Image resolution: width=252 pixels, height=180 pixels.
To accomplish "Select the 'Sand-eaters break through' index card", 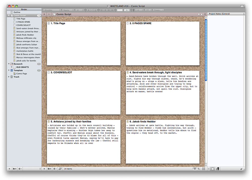I will (x=163, y=93).
